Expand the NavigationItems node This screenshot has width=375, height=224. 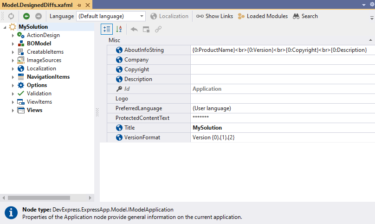click(x=13, y=77)
